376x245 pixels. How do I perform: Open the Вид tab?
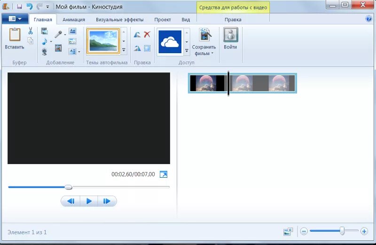point(186,20)
